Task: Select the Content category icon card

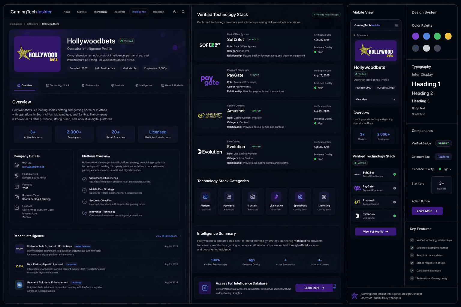Action: (253, 201)
